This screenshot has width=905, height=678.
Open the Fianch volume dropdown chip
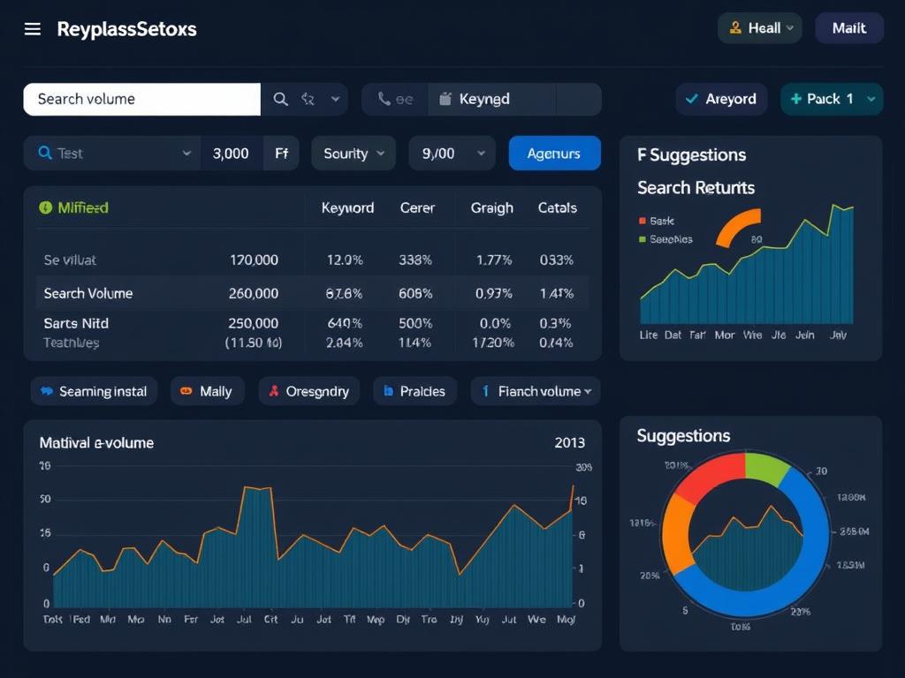(x=535, y=390)
